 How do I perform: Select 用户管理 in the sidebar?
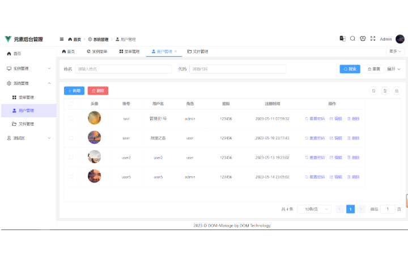click(29, 110)
